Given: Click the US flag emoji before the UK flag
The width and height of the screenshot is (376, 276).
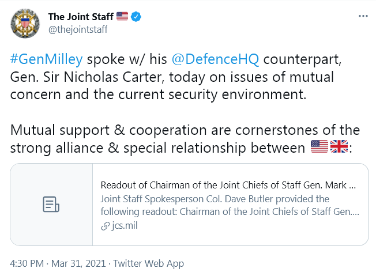Looking at the screenshot, I should 319,146.
